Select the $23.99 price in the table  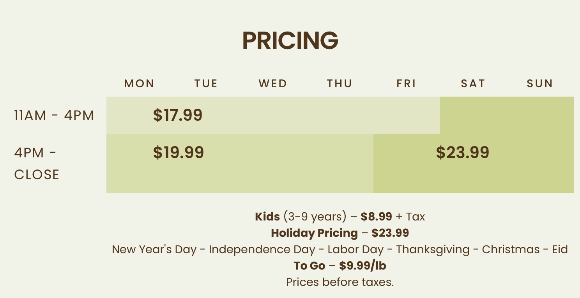pyautogui.click(x=463, y=152)
